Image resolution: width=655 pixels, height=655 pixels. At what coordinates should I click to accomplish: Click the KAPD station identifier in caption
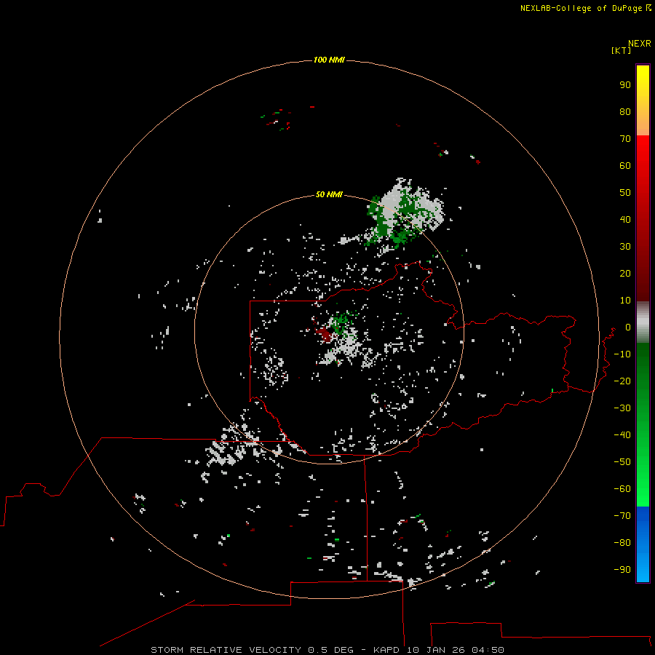click(388, 650)
